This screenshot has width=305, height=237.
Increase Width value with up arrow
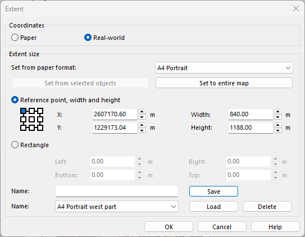point(278,112)
